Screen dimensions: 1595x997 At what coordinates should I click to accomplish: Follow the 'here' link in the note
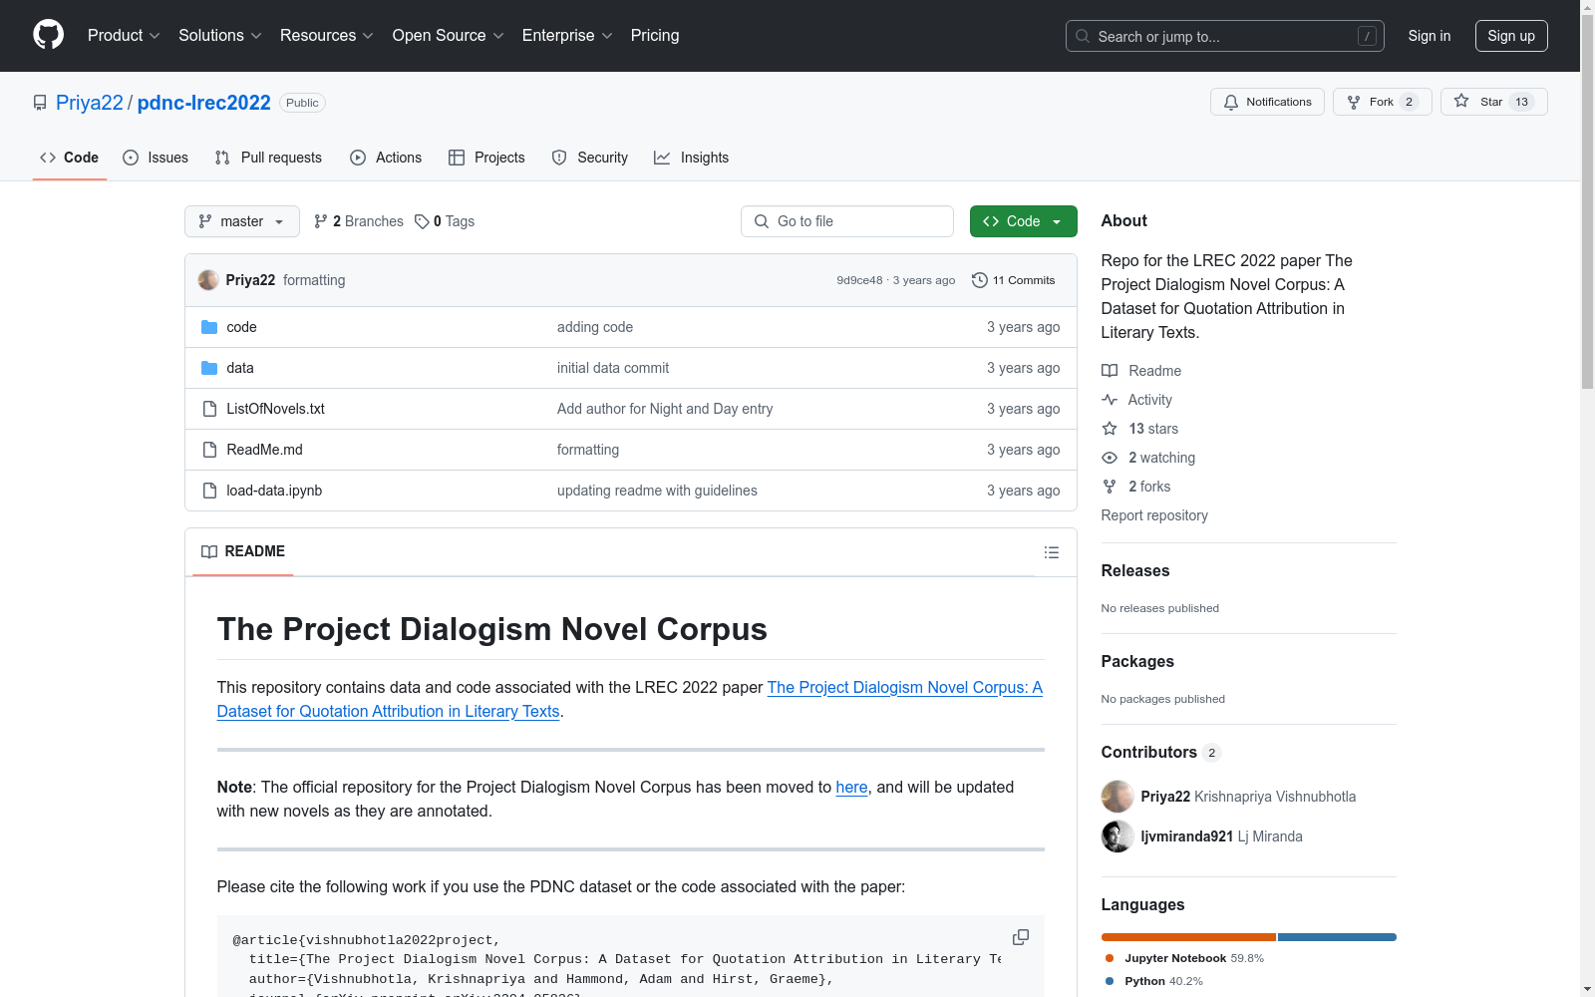click(851, 788)
